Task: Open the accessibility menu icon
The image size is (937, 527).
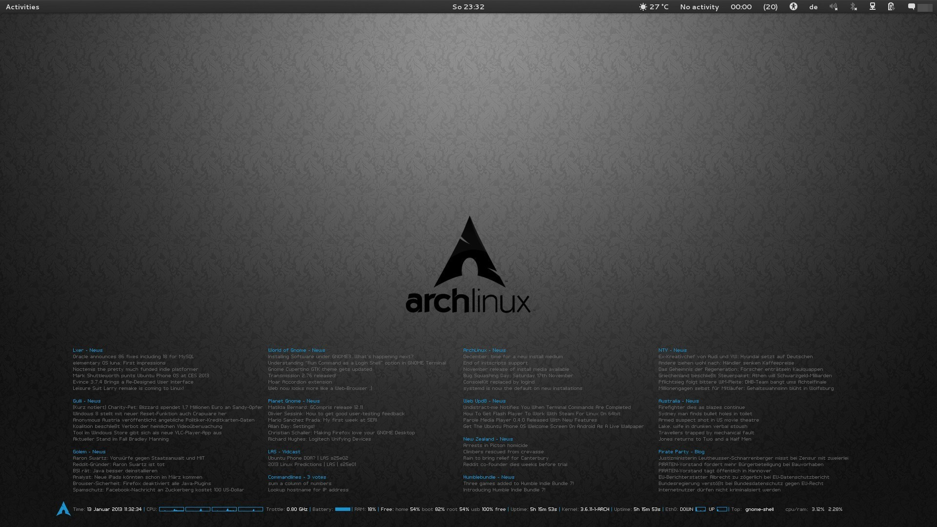Action: (794, 7)
